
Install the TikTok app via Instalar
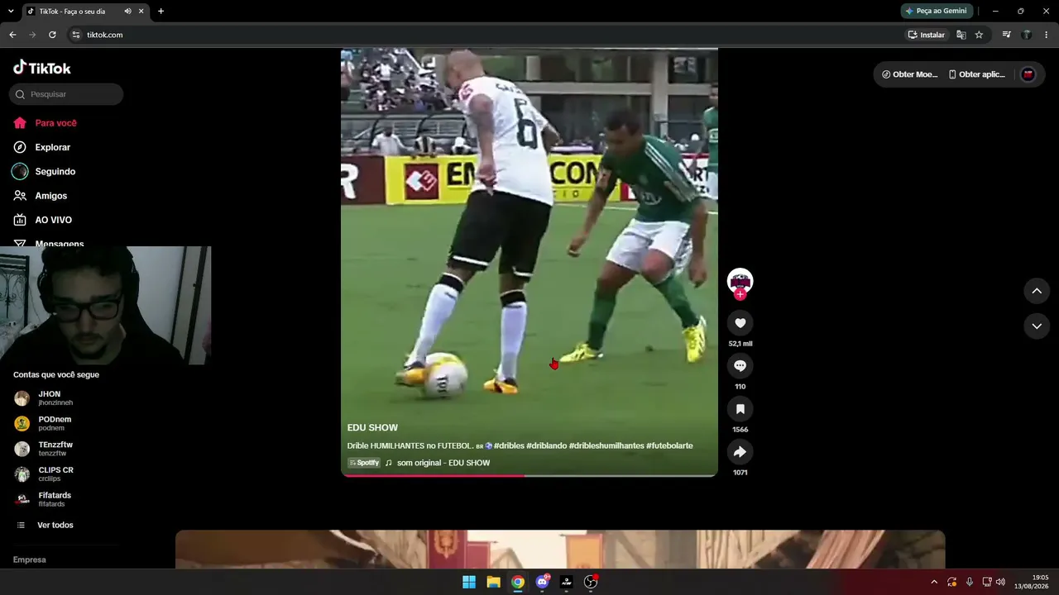coord(927,35)
